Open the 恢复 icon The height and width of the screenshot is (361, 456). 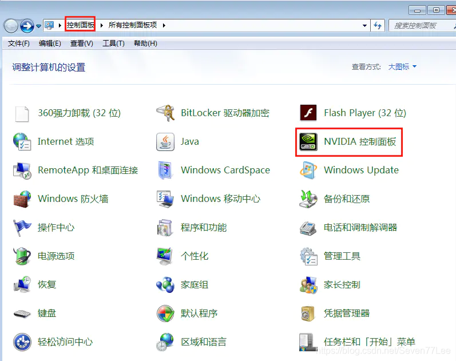22,285
